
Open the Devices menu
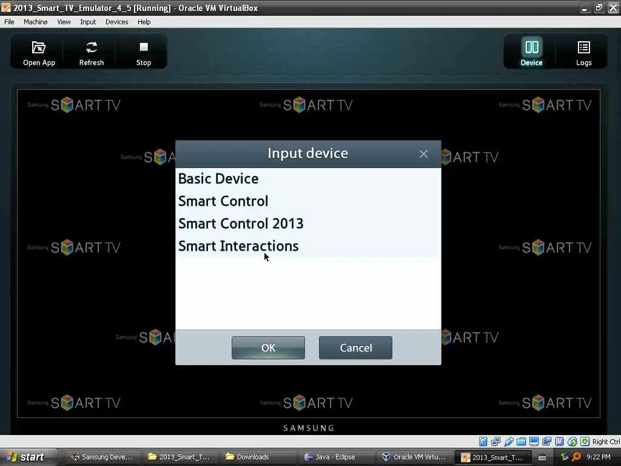click(x=117, y=22)
